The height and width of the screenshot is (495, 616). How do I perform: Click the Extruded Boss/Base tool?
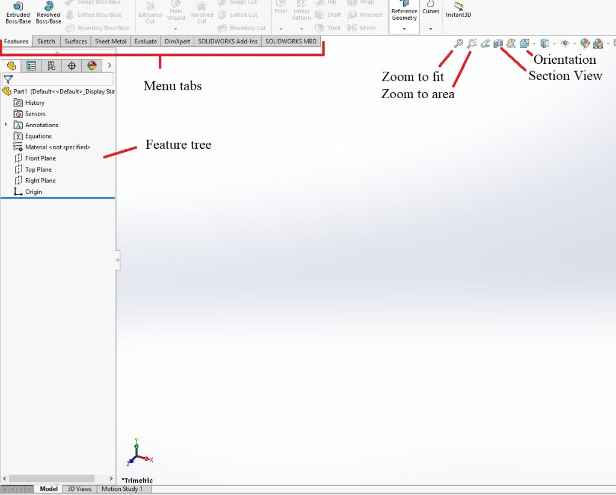point(18,13)
